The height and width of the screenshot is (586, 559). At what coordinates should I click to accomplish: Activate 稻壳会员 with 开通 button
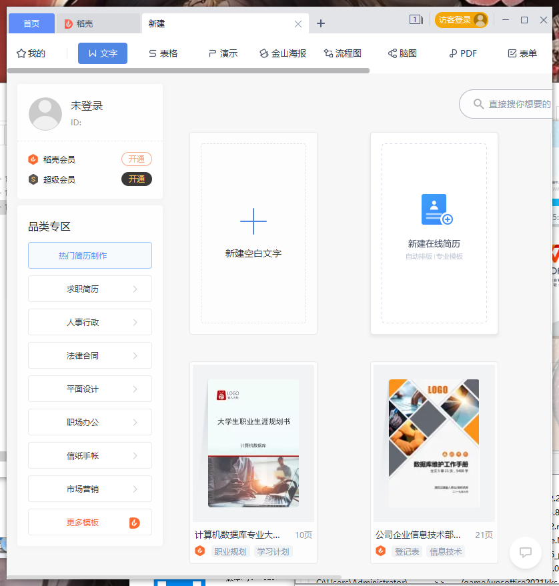point(137,159)
